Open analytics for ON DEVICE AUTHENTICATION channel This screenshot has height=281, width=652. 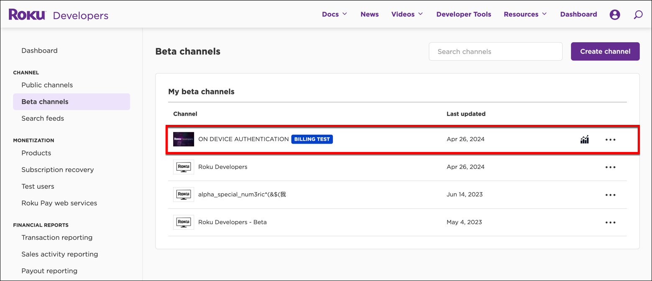tap(584, 139)
